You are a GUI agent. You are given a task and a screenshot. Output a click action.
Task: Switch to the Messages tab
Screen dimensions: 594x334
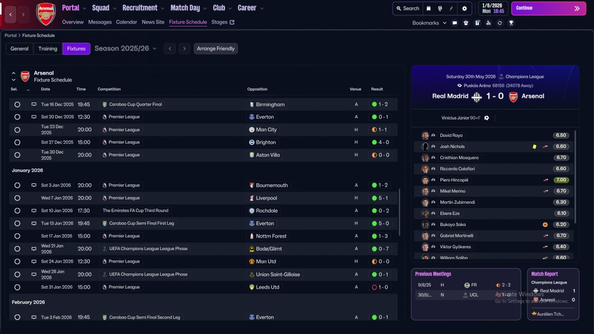(x=100, y=22)
